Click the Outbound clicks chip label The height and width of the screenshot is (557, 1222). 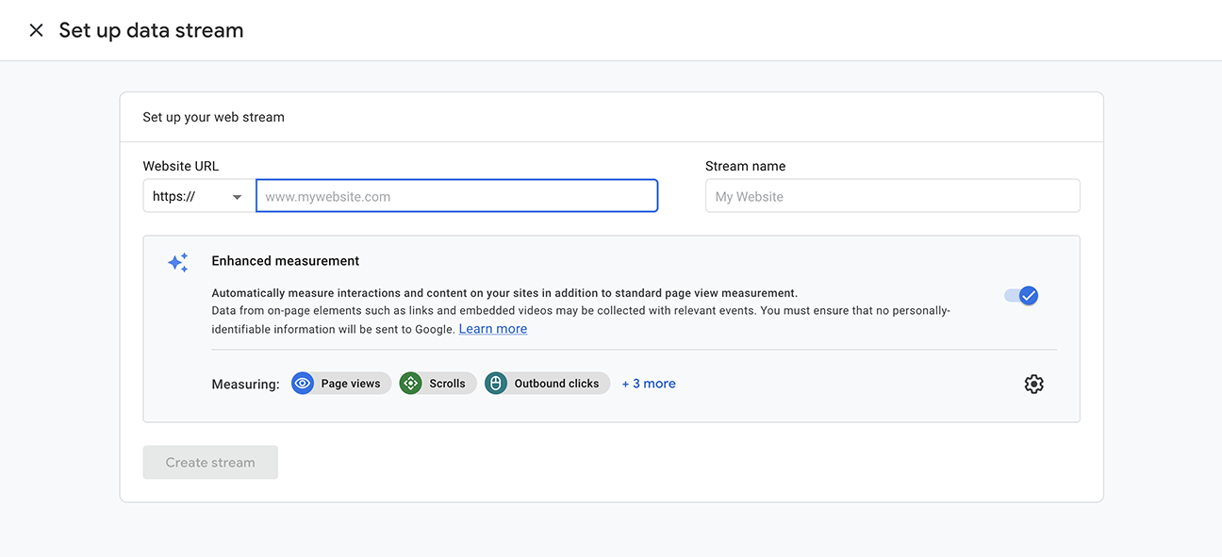click(x=556, y=384)
